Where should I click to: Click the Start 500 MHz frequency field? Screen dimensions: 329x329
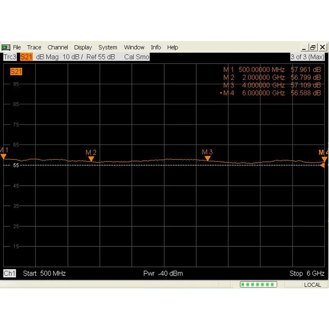(x=44, y=274)
